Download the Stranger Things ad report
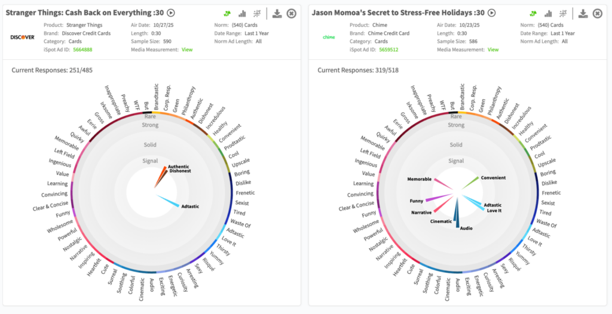Image resolution: width=612 pixels, height=314 pixels. (277, 13)
